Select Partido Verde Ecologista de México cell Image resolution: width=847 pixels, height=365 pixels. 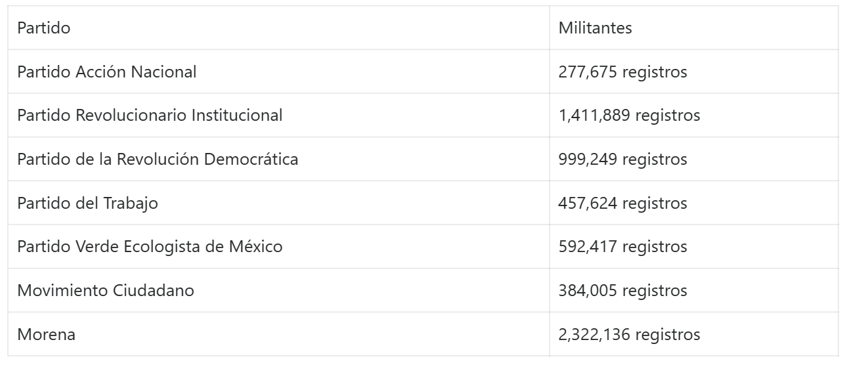pos(150,247)
